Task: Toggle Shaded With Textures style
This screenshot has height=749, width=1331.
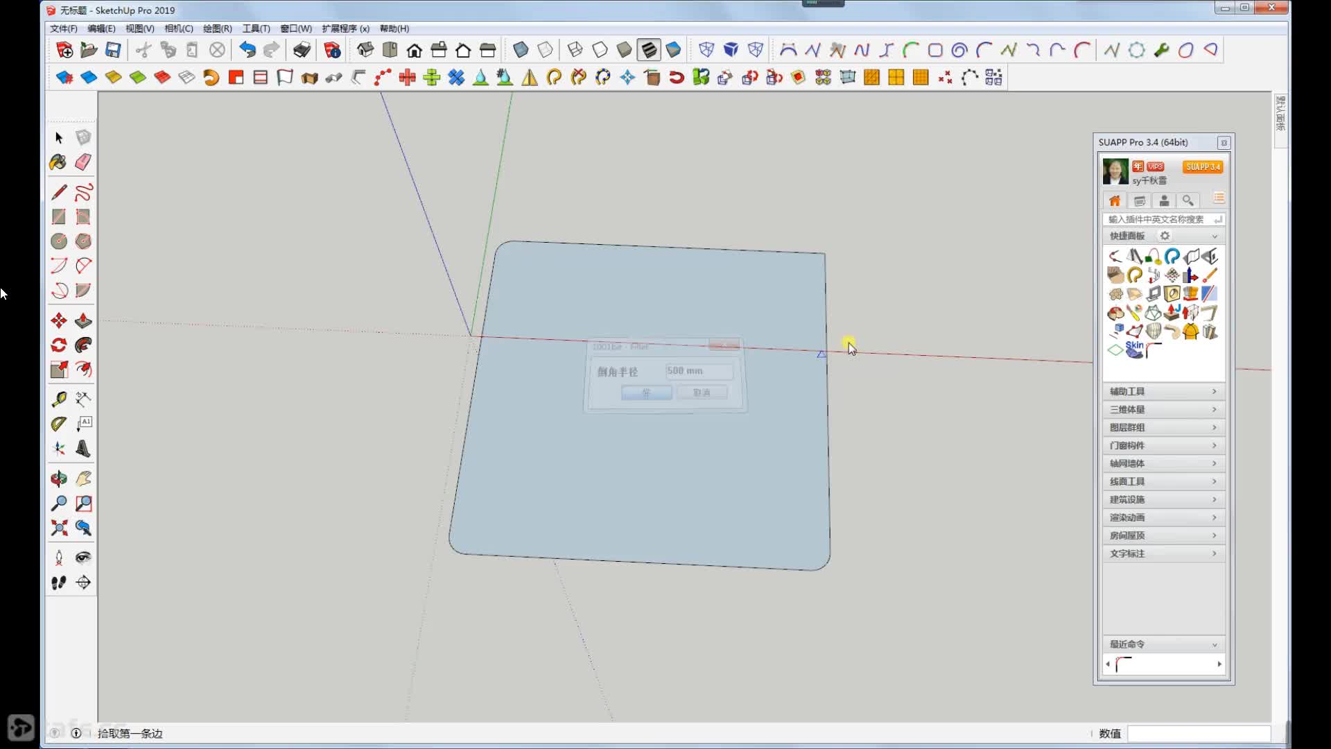Action: pos(649,50)
